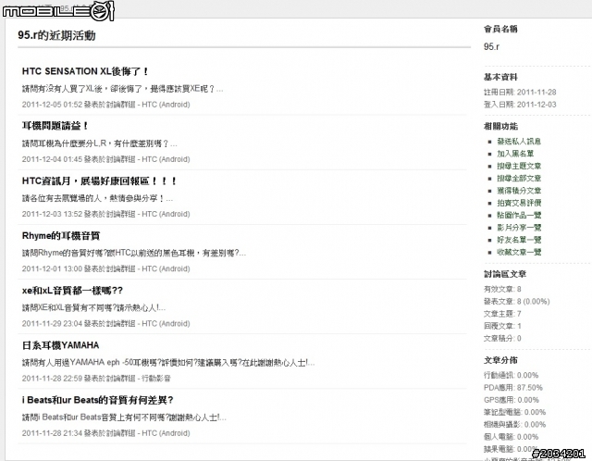
Task: Click the 2011-12-03 13:52 post timestamp line
Action: tap(105, 214)
